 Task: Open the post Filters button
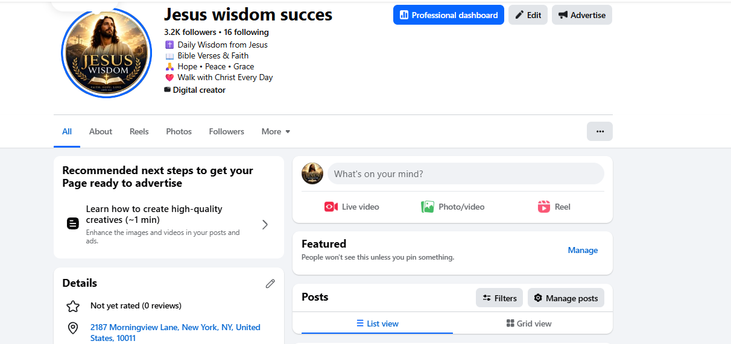(x=499, y=298)
